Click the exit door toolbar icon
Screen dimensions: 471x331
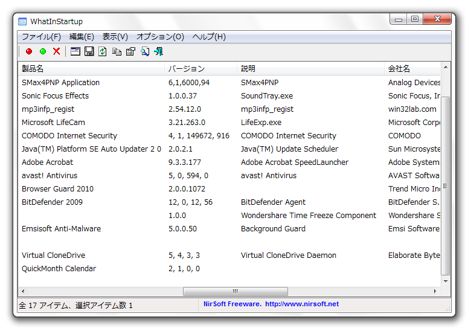pos(159,52)
